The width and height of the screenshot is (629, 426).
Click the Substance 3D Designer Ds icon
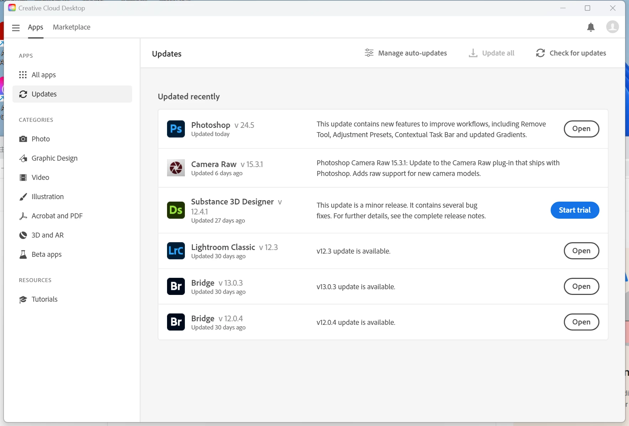click(x=176, y=210)
